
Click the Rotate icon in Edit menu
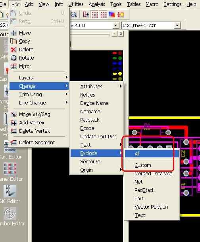(13, 58)
